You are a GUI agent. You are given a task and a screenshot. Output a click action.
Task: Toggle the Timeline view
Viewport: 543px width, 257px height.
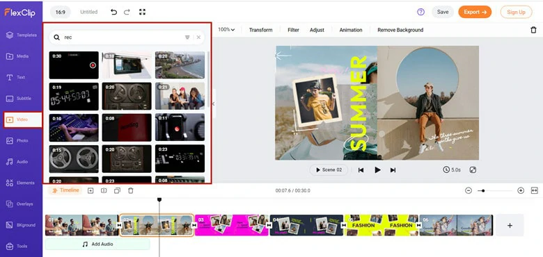pos(65,190)
